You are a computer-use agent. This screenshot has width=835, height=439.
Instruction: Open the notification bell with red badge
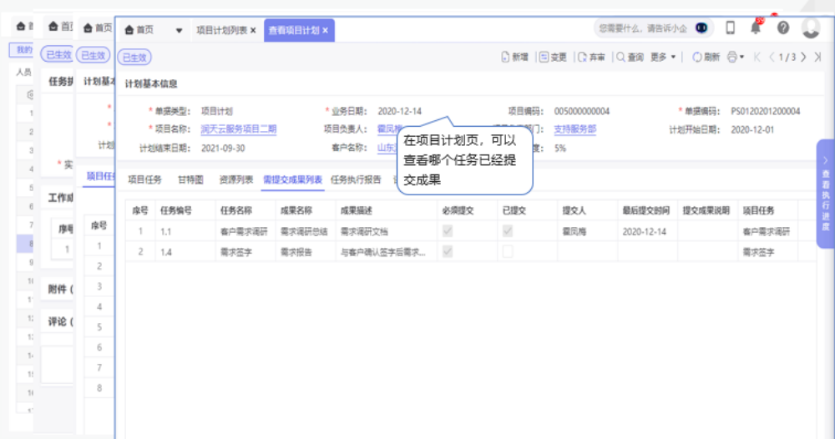756,28
